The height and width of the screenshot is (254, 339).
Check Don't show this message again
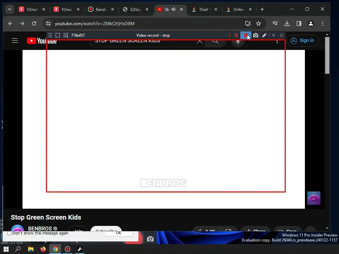coord(9,233)
